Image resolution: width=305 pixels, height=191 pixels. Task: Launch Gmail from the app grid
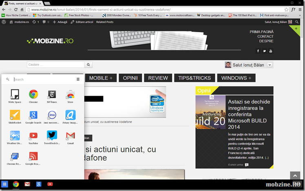point(71,136)
